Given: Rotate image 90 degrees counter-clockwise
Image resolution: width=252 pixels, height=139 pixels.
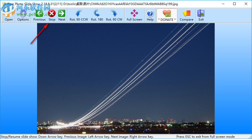Looking at the screenshot, I should point(79,16).
